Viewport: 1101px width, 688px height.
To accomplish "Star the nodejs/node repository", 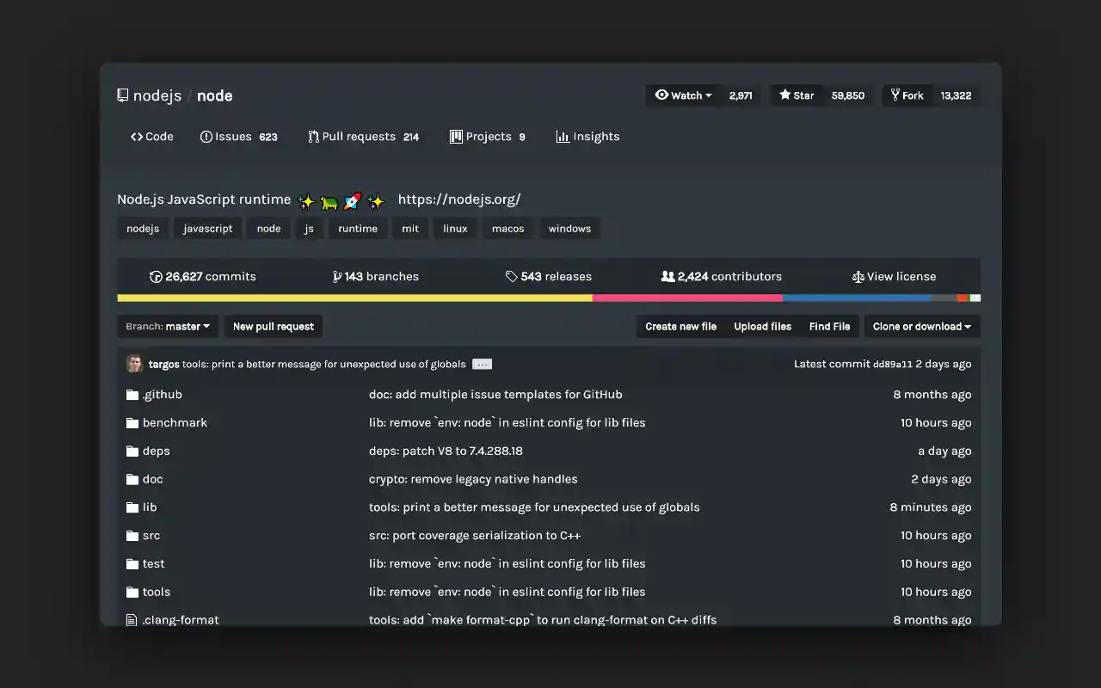I will [797, 95].
